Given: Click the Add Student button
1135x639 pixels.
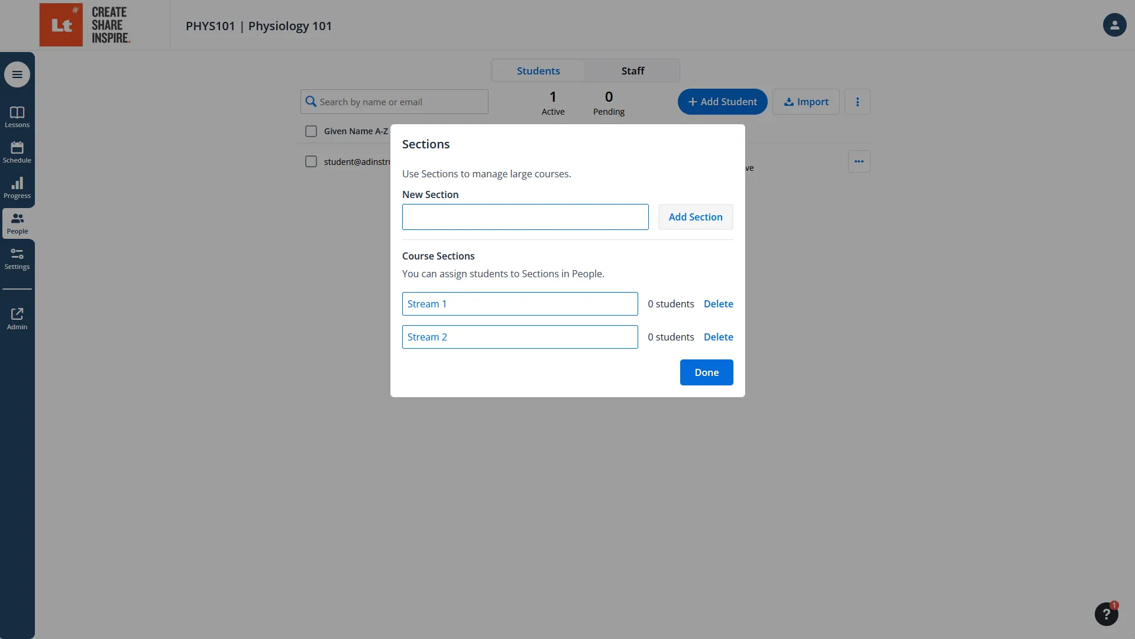Looking at the screenshot, I should click(x=722, y=102).
